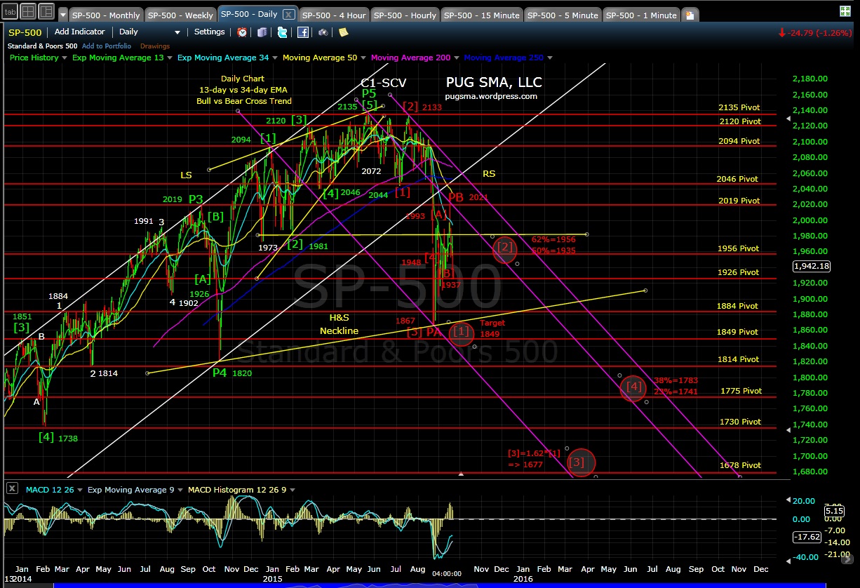Expand the Price History dropdown
860x588 pixels.
click(65, 58)
